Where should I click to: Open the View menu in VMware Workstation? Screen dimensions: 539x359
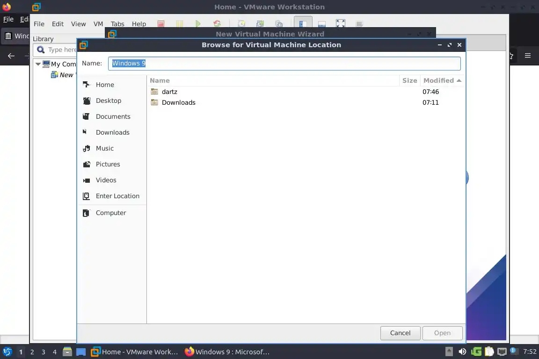79,24
